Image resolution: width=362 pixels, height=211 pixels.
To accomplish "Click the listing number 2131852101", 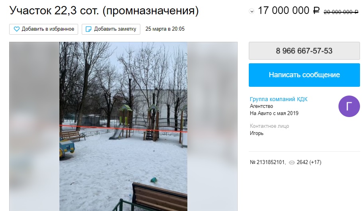I will [x=268, y=162].
